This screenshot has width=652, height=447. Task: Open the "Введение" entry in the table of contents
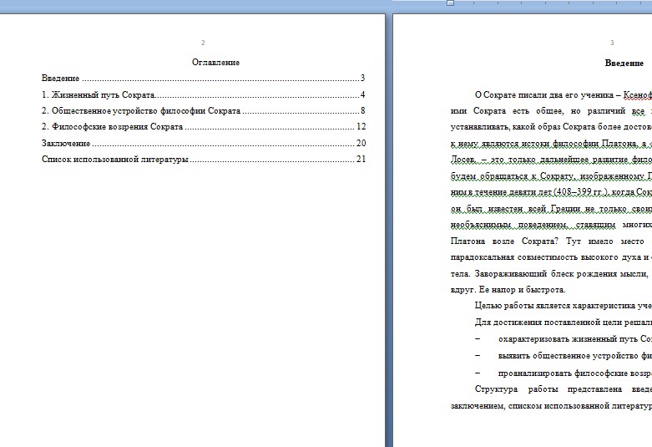tap(61, 79)
